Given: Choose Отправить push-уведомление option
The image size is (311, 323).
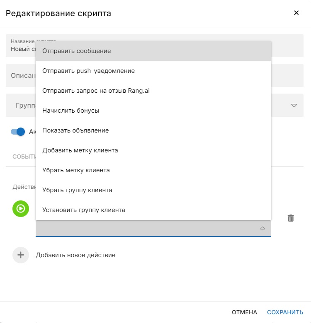Looking at the screenshot, I should pyautogui.click(x=153, y=71).
